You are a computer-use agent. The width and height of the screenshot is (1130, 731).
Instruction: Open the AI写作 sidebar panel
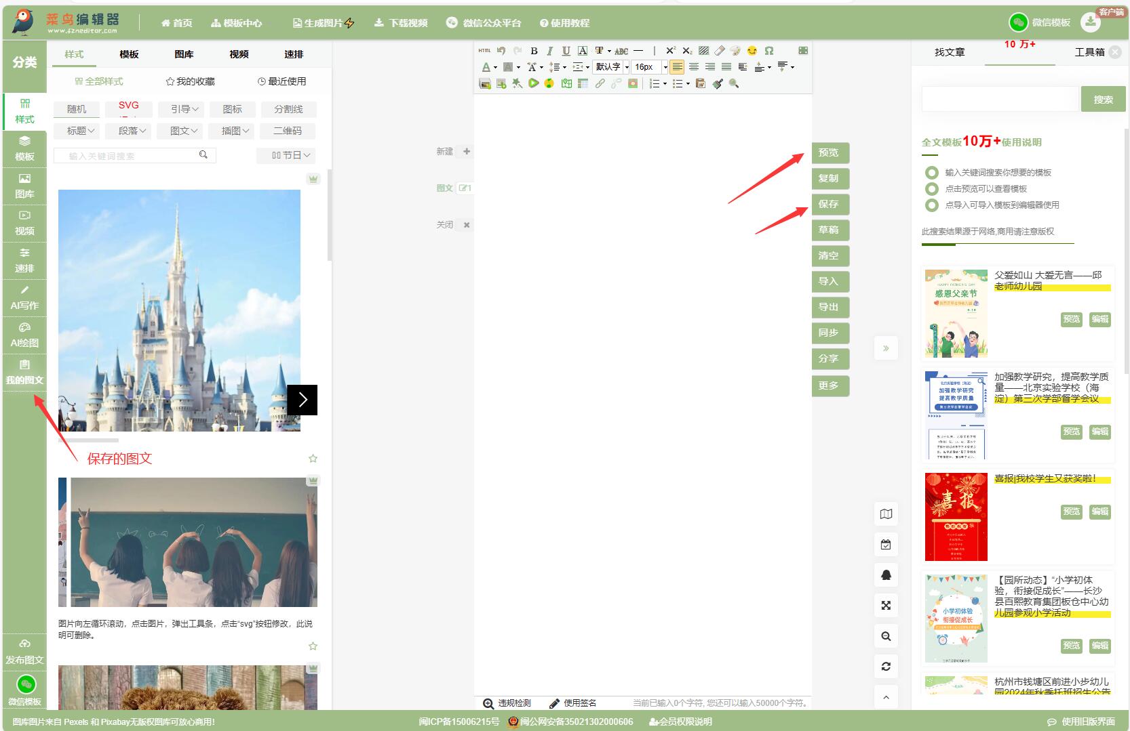(x=24, y=298)
